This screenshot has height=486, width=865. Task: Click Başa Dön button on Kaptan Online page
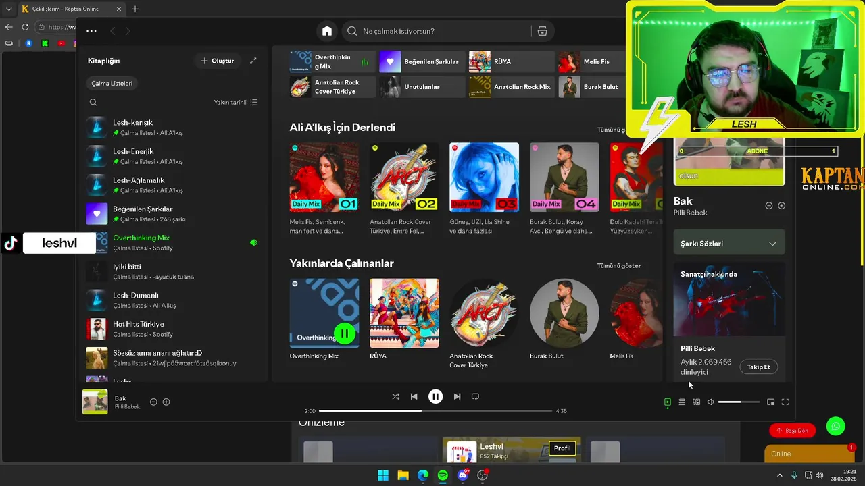pos(792,430)
